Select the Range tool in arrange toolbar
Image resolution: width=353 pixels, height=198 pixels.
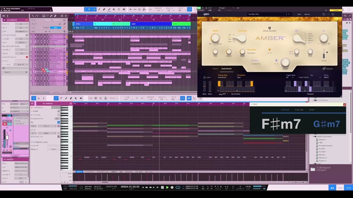pyautogui.click(x=94, y=9)
